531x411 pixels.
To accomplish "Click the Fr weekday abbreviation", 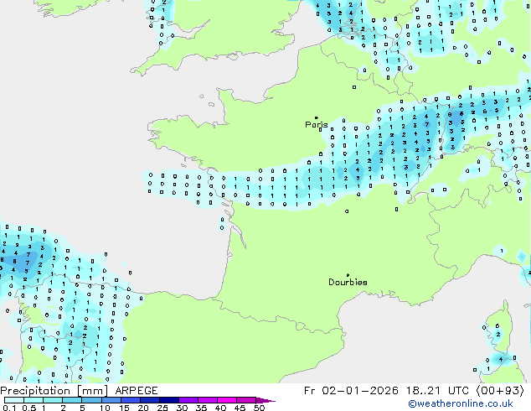I will pyautogui.click(x=310, y=391).
